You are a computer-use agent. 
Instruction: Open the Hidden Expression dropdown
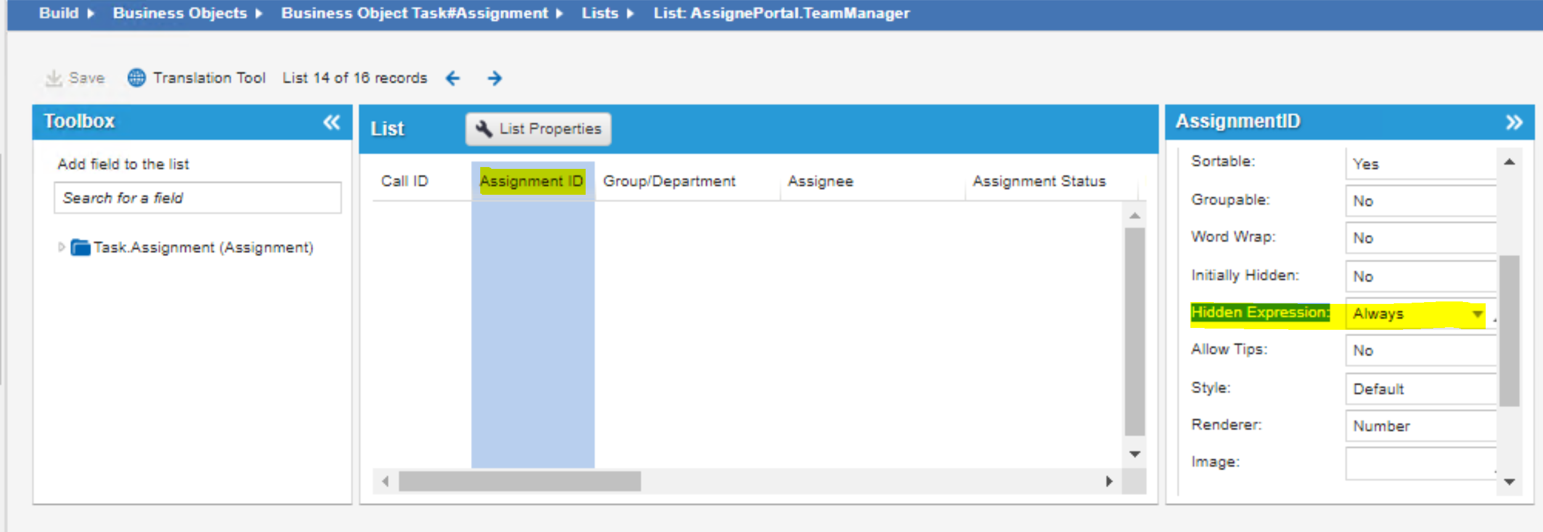point(1477,314)
